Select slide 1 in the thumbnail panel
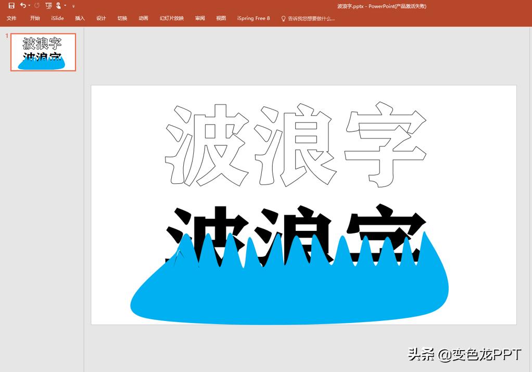The width and height of the screenshot is (532, 372). click(43, 52)
